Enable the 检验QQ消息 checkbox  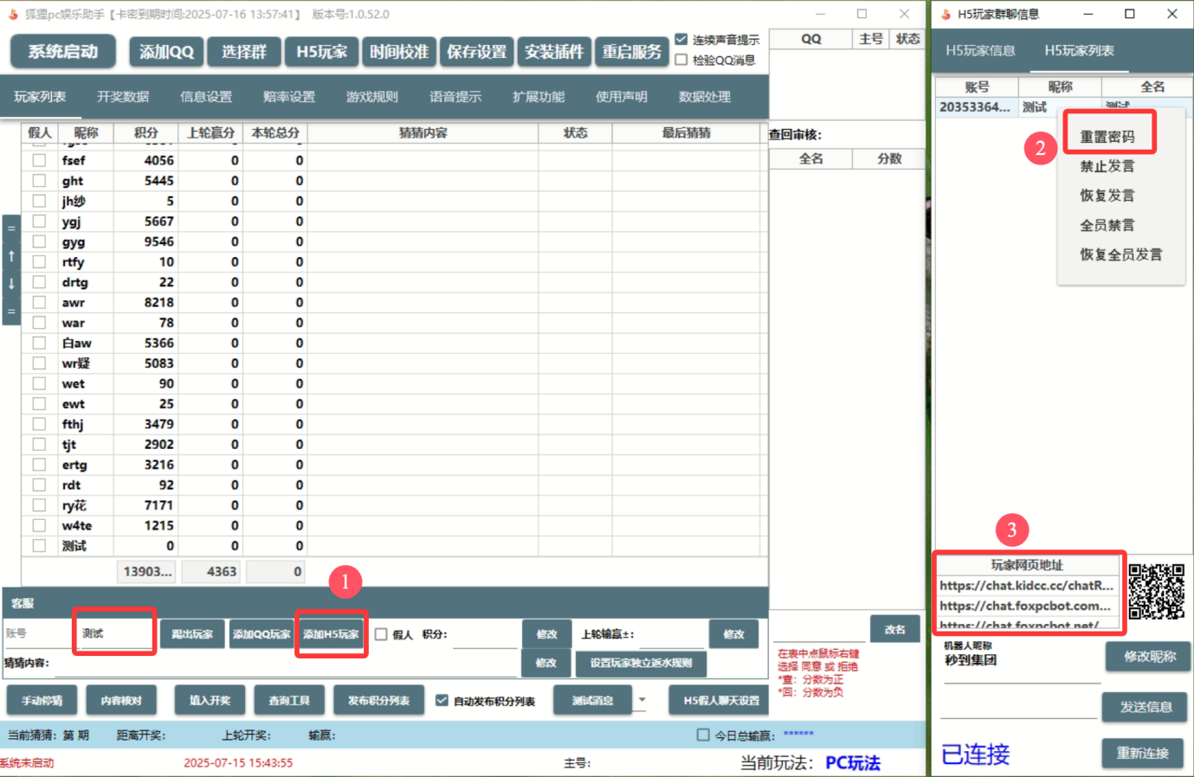(x=681, y=60)
